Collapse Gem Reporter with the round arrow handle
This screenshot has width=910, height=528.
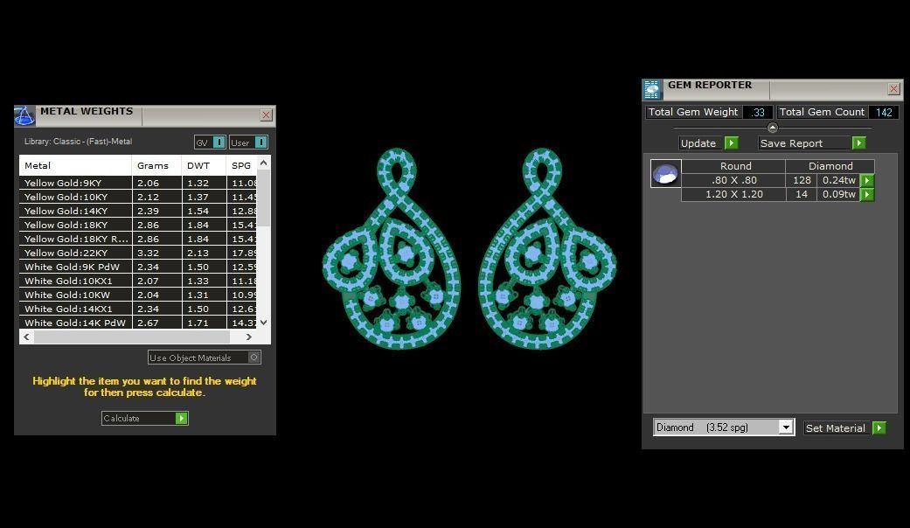click(x=773, y=128)
